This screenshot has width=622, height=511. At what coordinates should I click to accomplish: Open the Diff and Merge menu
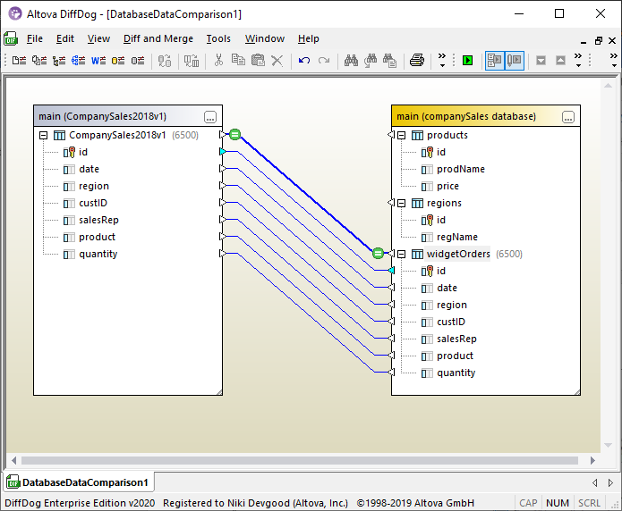pos(158,38)
